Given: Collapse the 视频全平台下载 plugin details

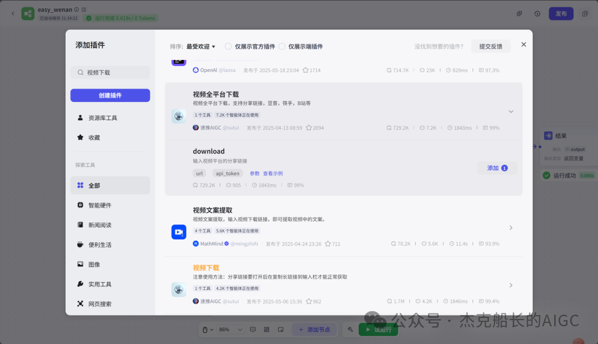Looking at the screenshot, I should 511,111.
